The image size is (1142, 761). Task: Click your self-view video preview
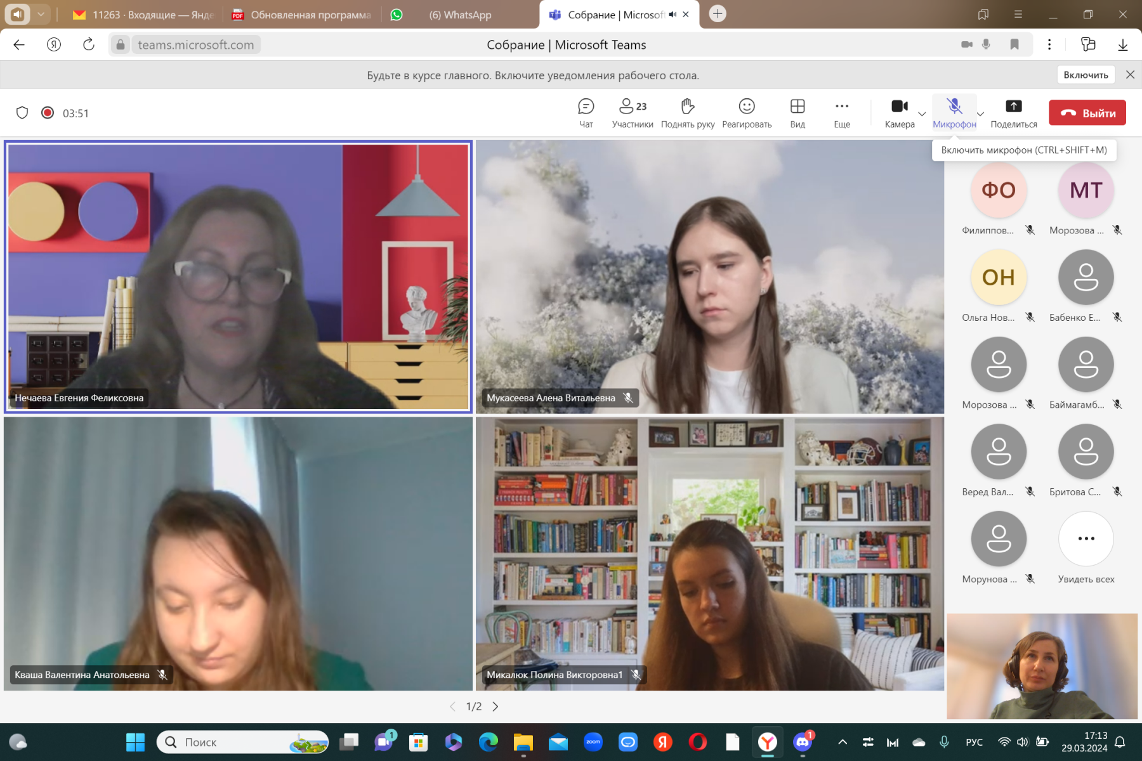click(1042, 666)
